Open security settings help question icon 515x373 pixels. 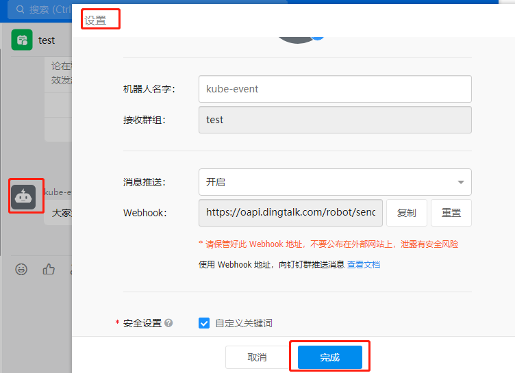coord(168,323)
